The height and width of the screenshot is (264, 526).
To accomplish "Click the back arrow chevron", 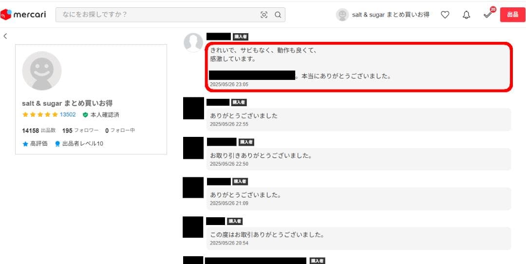I will (5, 36).
